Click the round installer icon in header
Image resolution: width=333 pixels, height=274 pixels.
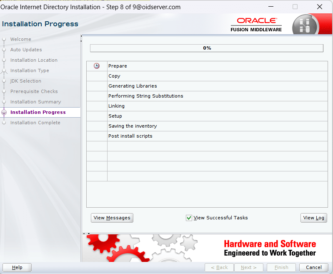coord(305,24)
